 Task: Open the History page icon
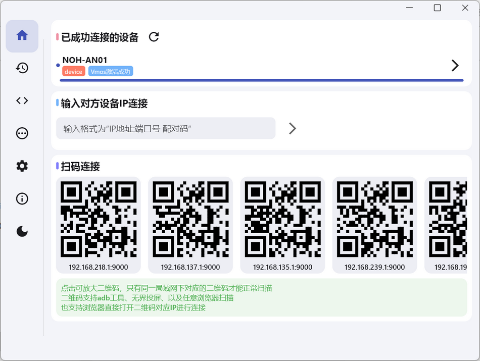22,68
